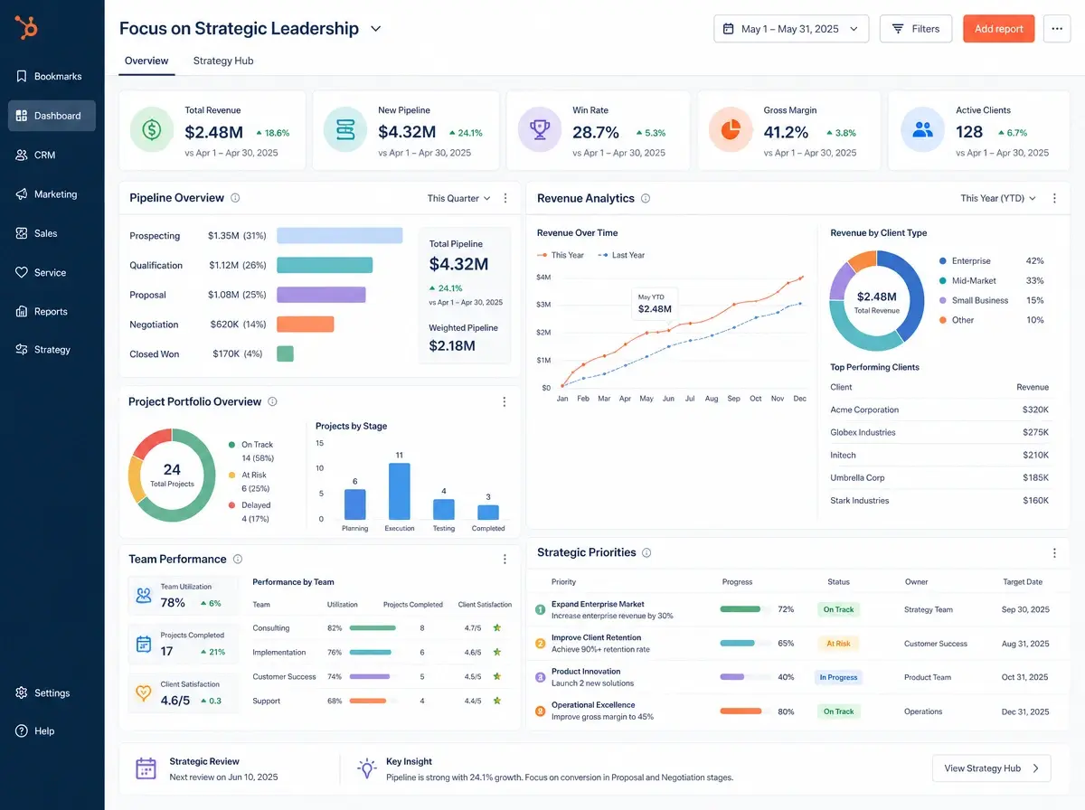Switch to the Strategy Hub tab
Viewport: 1085px width, 810px height.
coord(223,61)
